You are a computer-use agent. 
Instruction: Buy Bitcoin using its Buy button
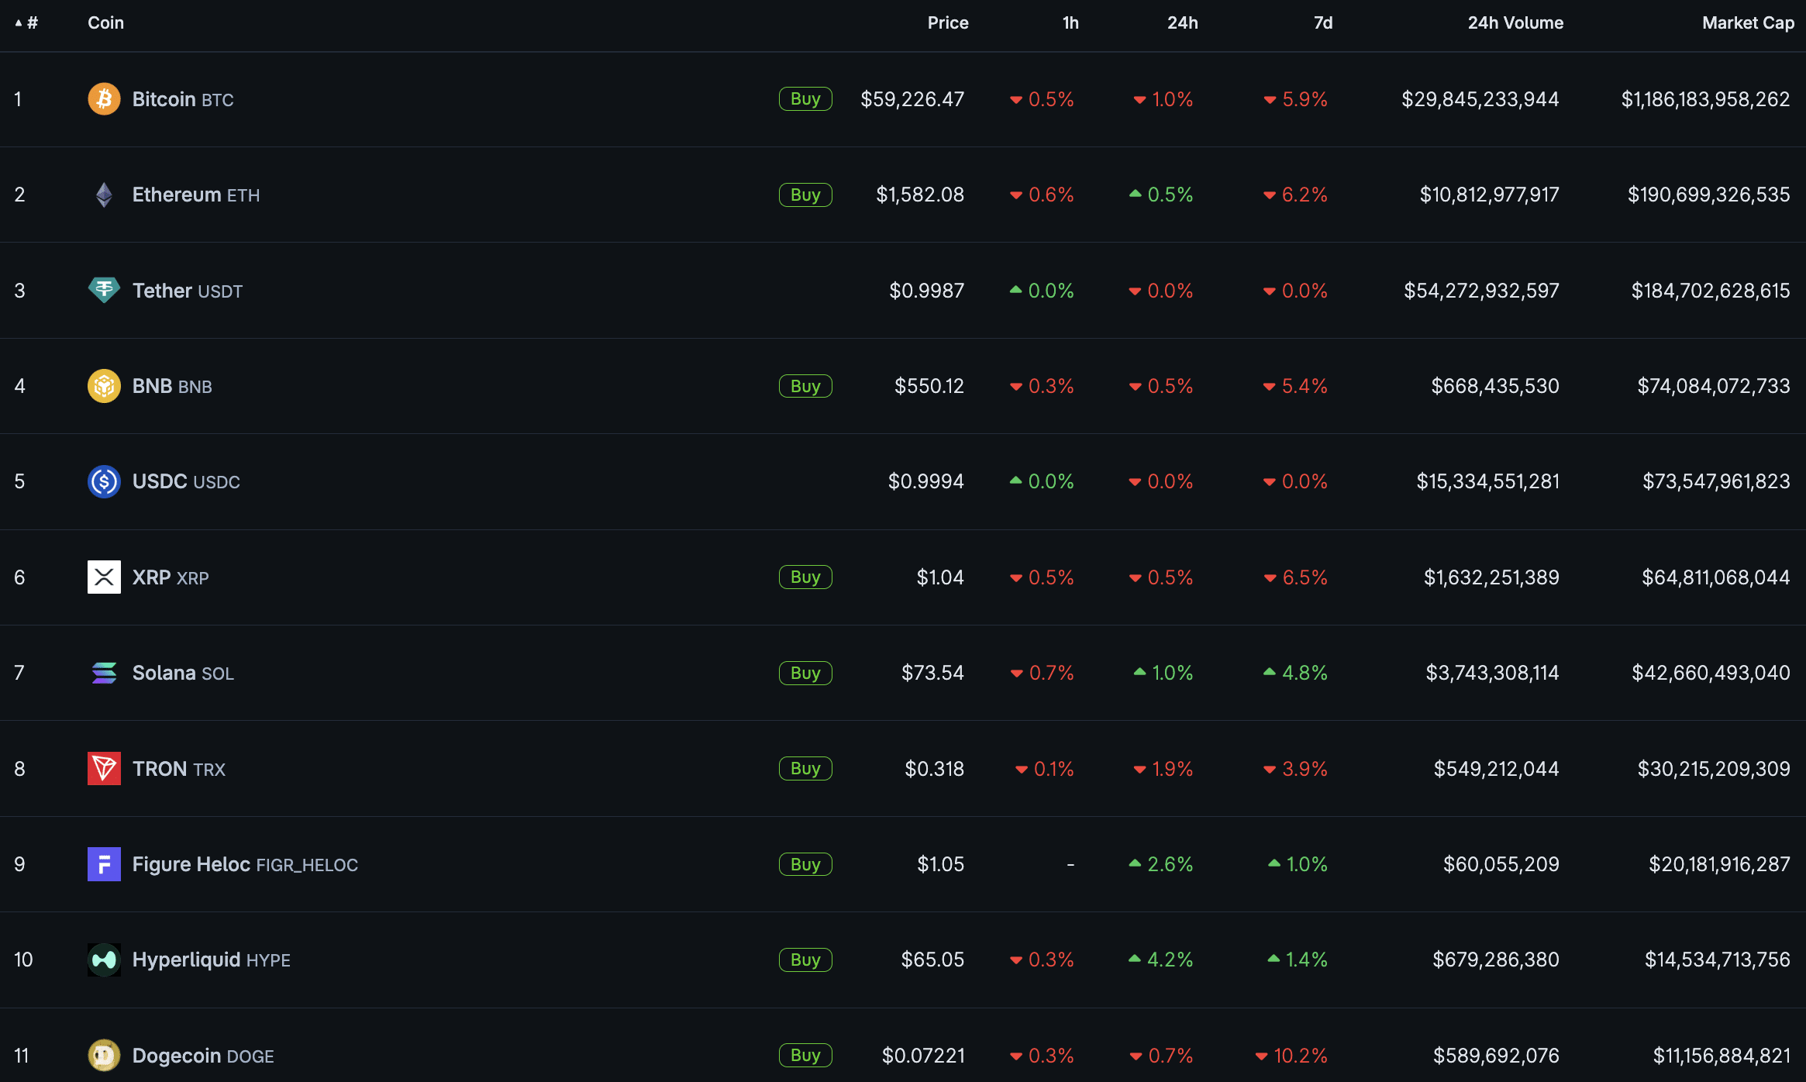coord(805,99)
